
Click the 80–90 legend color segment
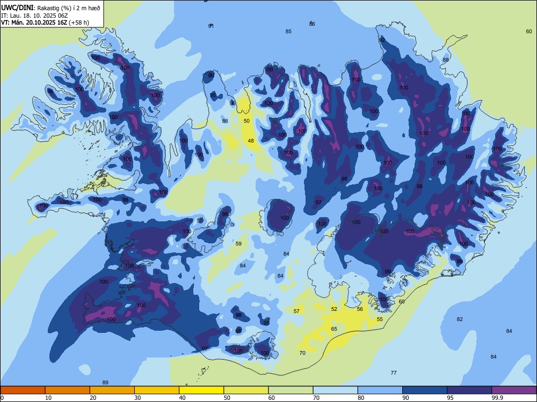[x=380, y=390]
